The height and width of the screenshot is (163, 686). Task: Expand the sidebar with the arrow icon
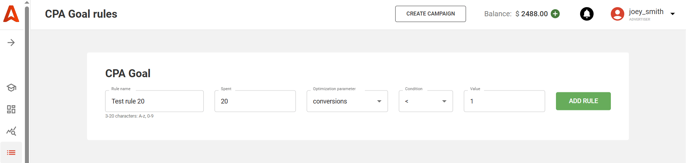point(11,43)
